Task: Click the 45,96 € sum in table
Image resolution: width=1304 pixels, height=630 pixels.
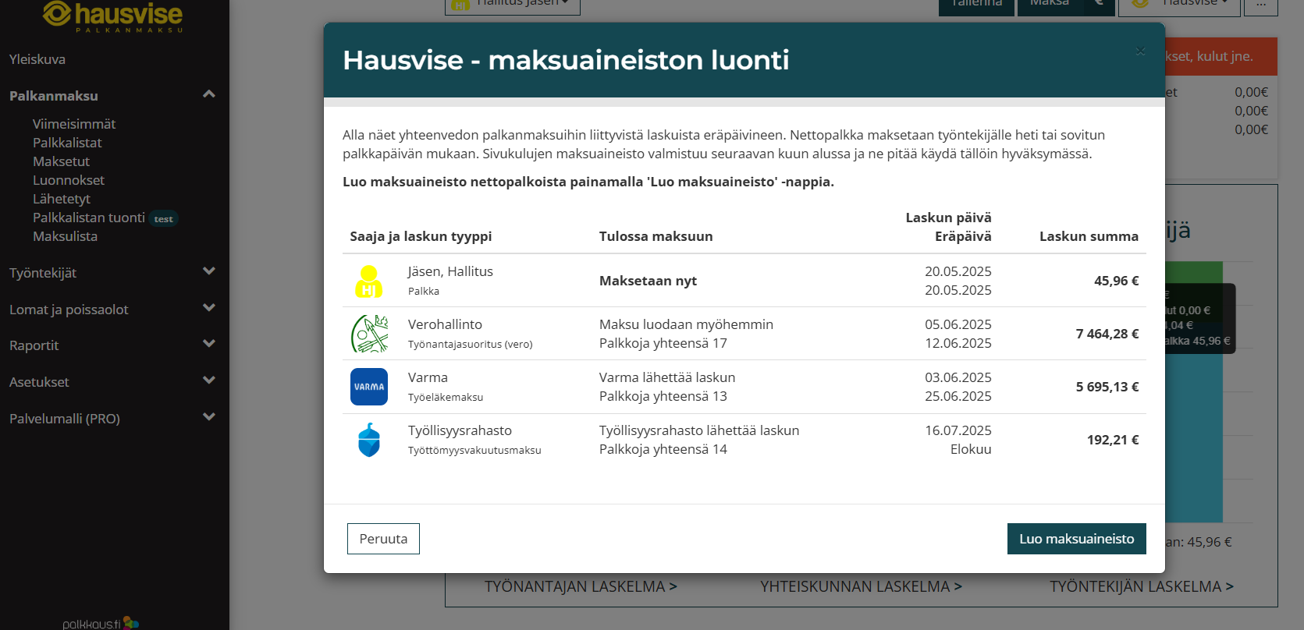Action: 1116,281
